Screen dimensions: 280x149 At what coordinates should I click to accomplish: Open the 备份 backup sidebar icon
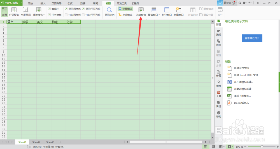pyautogui.click(x=219, y=104)
